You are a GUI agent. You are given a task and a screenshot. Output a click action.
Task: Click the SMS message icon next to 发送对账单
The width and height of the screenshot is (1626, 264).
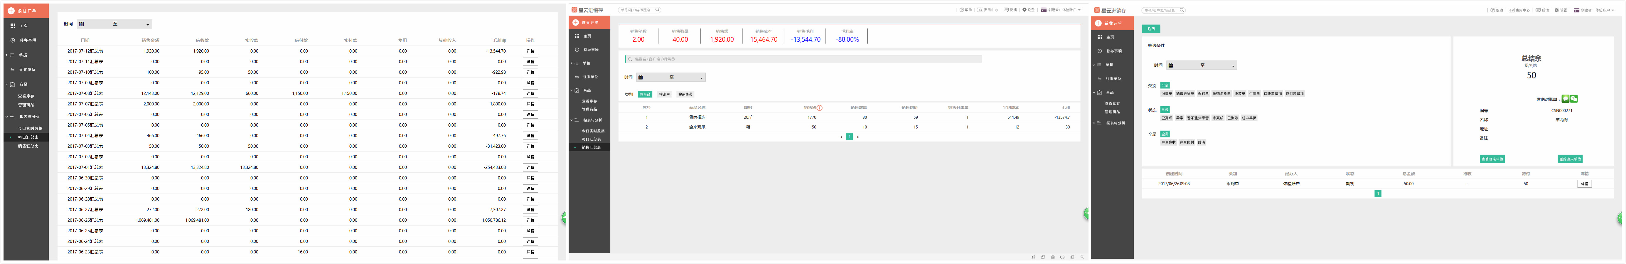pyautogui.click(x=1566, y=99)
